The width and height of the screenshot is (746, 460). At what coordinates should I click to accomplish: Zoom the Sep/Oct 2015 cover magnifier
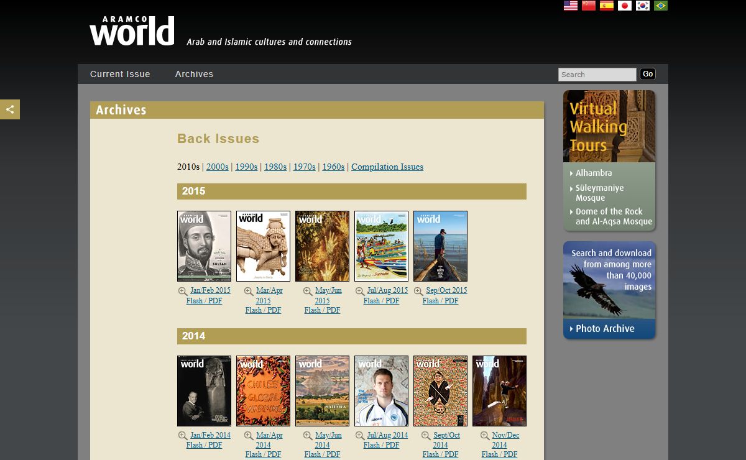[x=418, y=291]
